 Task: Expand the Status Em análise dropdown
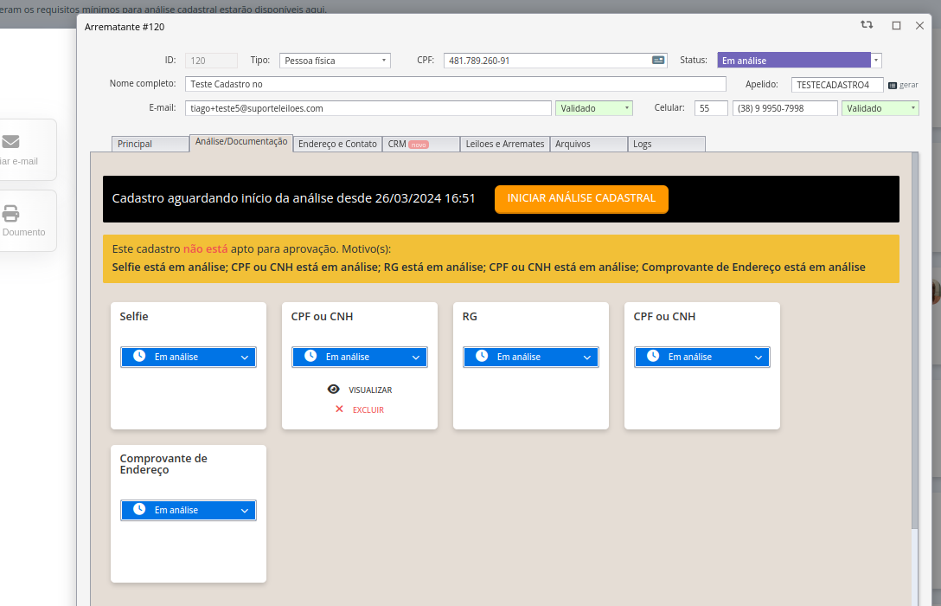876,61
